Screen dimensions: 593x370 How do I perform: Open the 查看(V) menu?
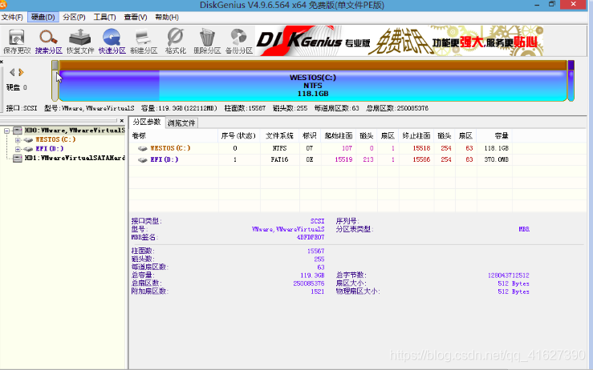pos(136,18)
